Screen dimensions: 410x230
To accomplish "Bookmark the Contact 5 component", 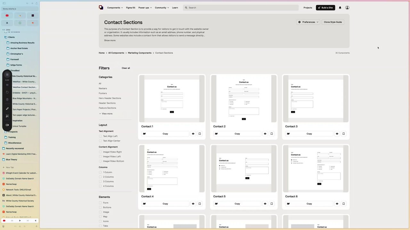I will 272,204.
